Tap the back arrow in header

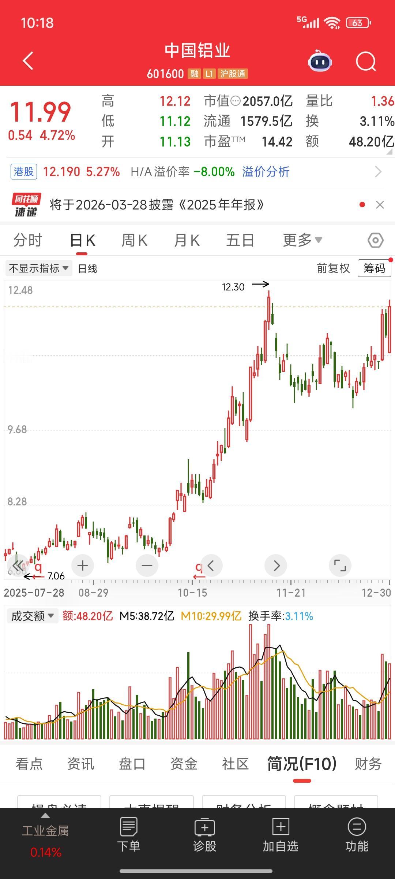pyautogui.click(x=28, y=61)
